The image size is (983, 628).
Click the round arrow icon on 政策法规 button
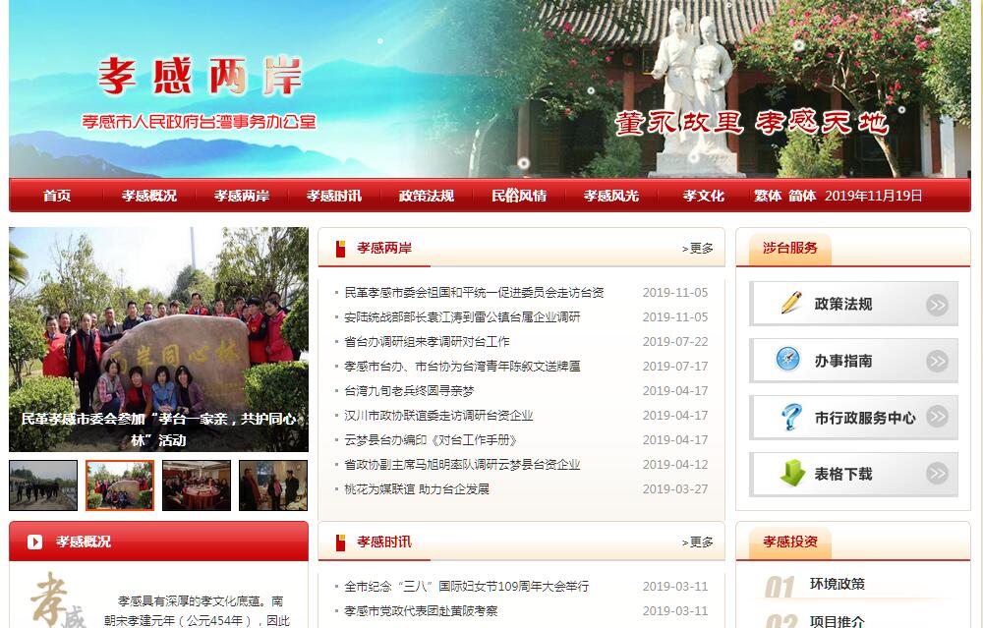tap(937, 305)
